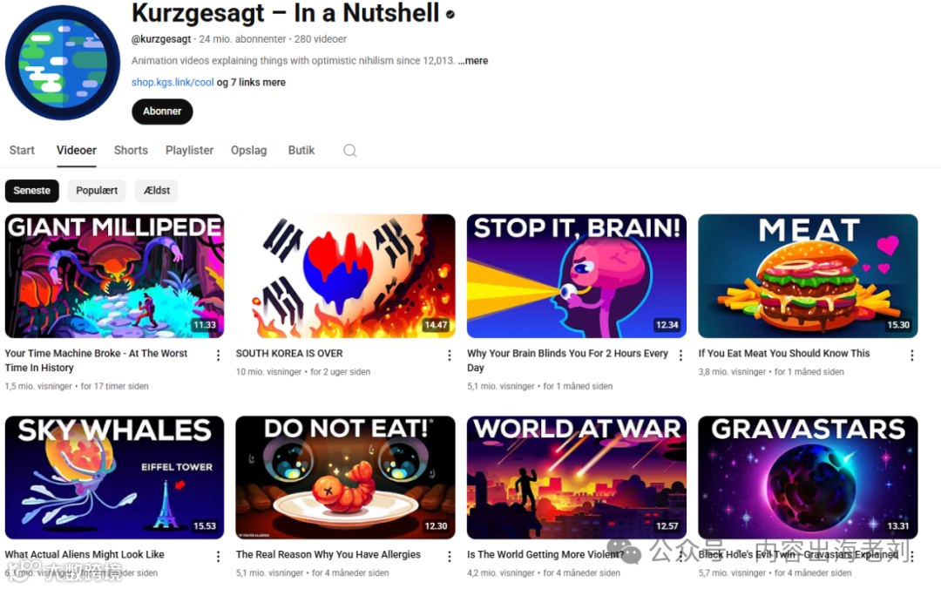Go to the Butik tab
The image size is (941, 589).
coord(301,150)
